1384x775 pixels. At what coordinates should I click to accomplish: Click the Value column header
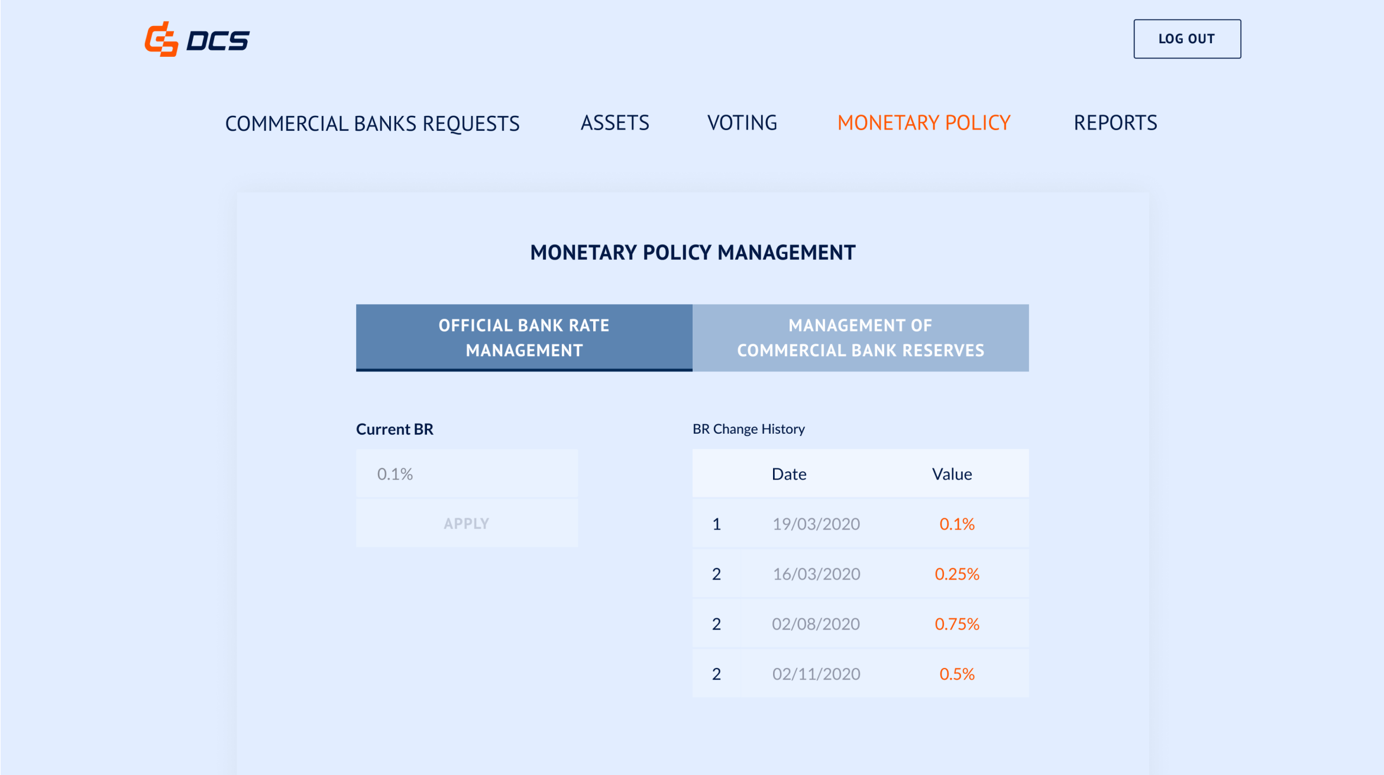point(952,474)
